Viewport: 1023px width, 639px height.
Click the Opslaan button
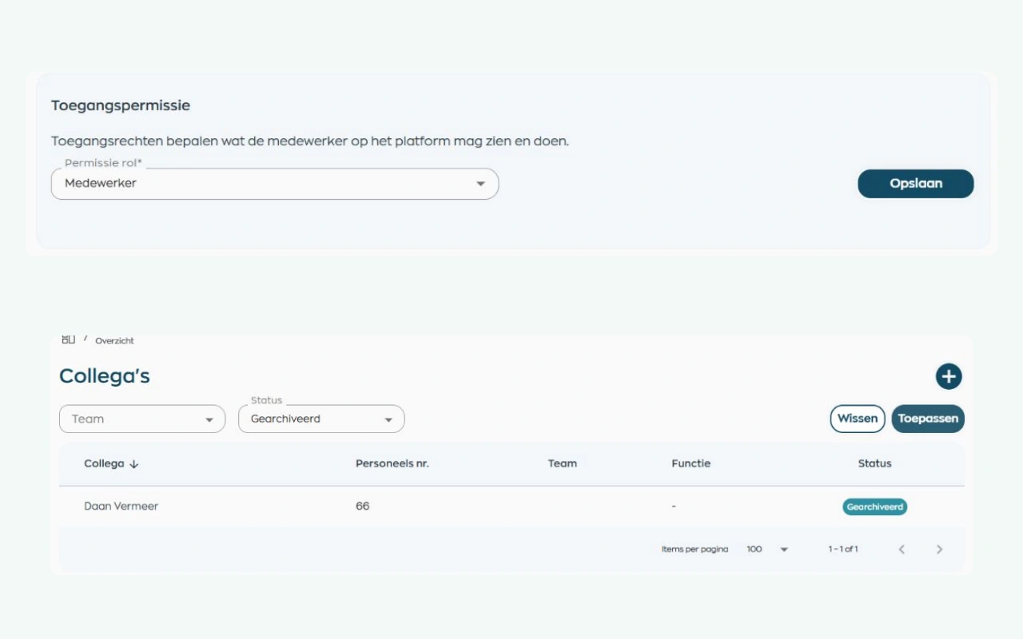tap(916, 184)
